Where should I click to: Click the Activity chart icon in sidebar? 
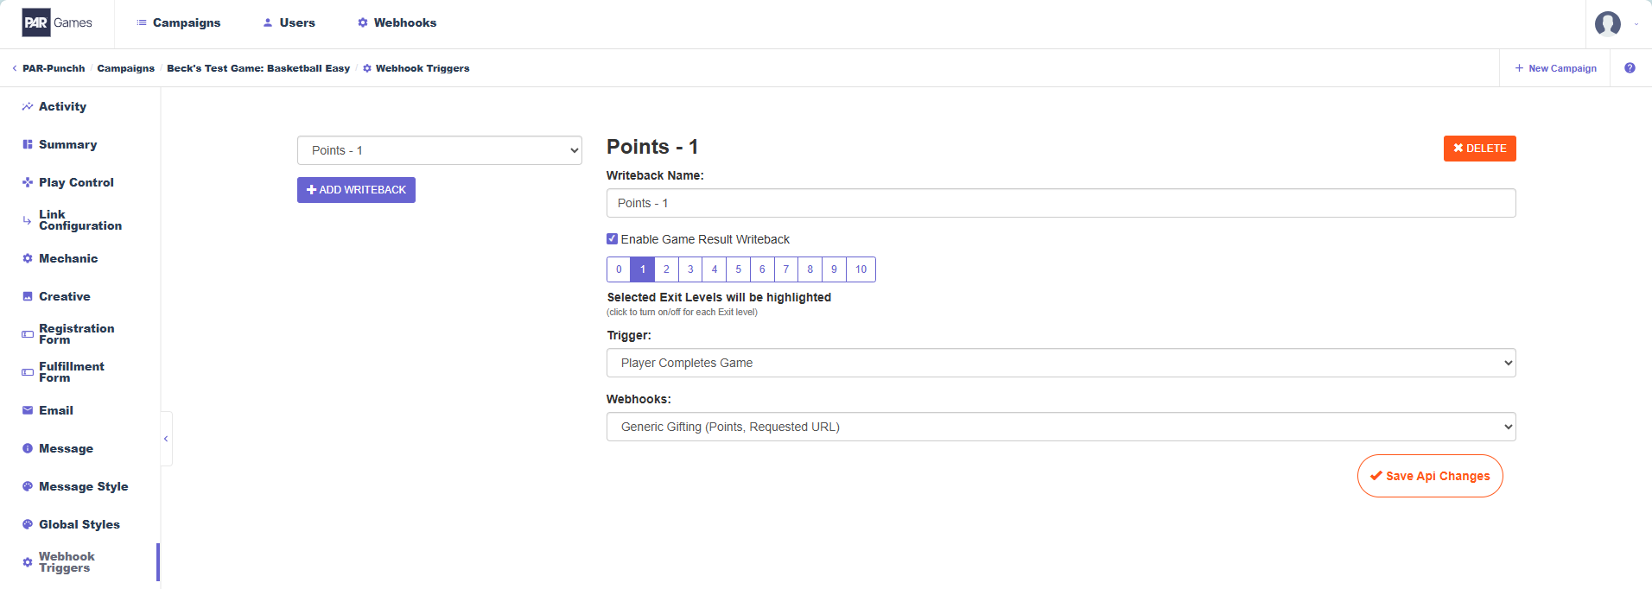pyautogui.click(x=28, y=106)
